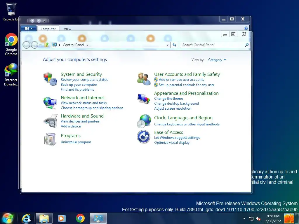Open the View by Category dropdown
Image resolution: width=299 pixels, height=224 pixels.
tap(217, 60)
